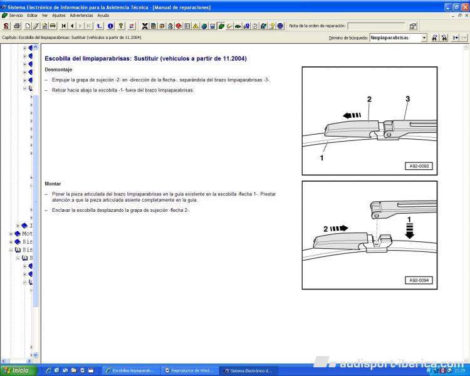
Task: Click the car vehicle icon in toolbar
Action: coord(53,26)
